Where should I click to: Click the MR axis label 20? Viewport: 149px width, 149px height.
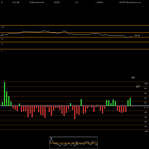click(x=145, y=103)
